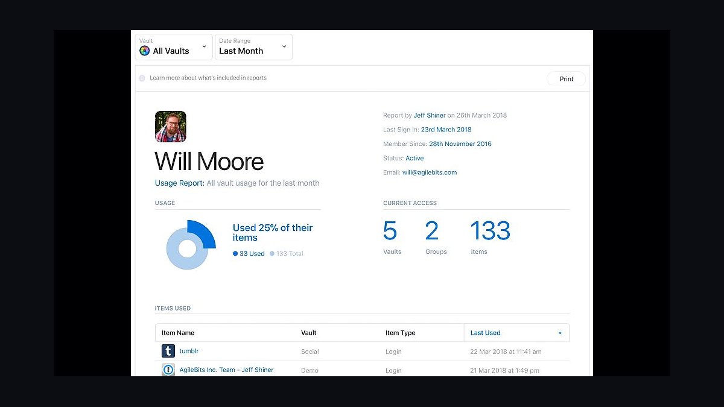Click the 33 Used legend entry
This screenshot has width=724, height=407.
[249, 254]
